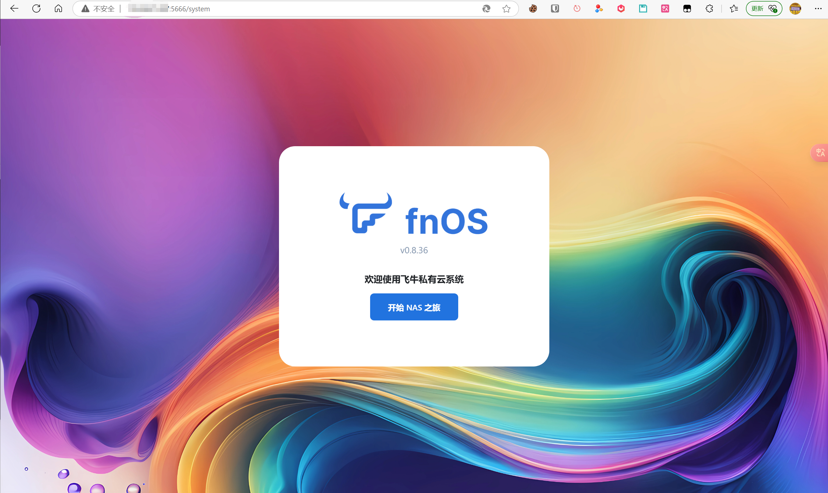The height and width of the screenshot is (493, 828).
Task: Open the cookie extension icon
Action: pos(533,9)
